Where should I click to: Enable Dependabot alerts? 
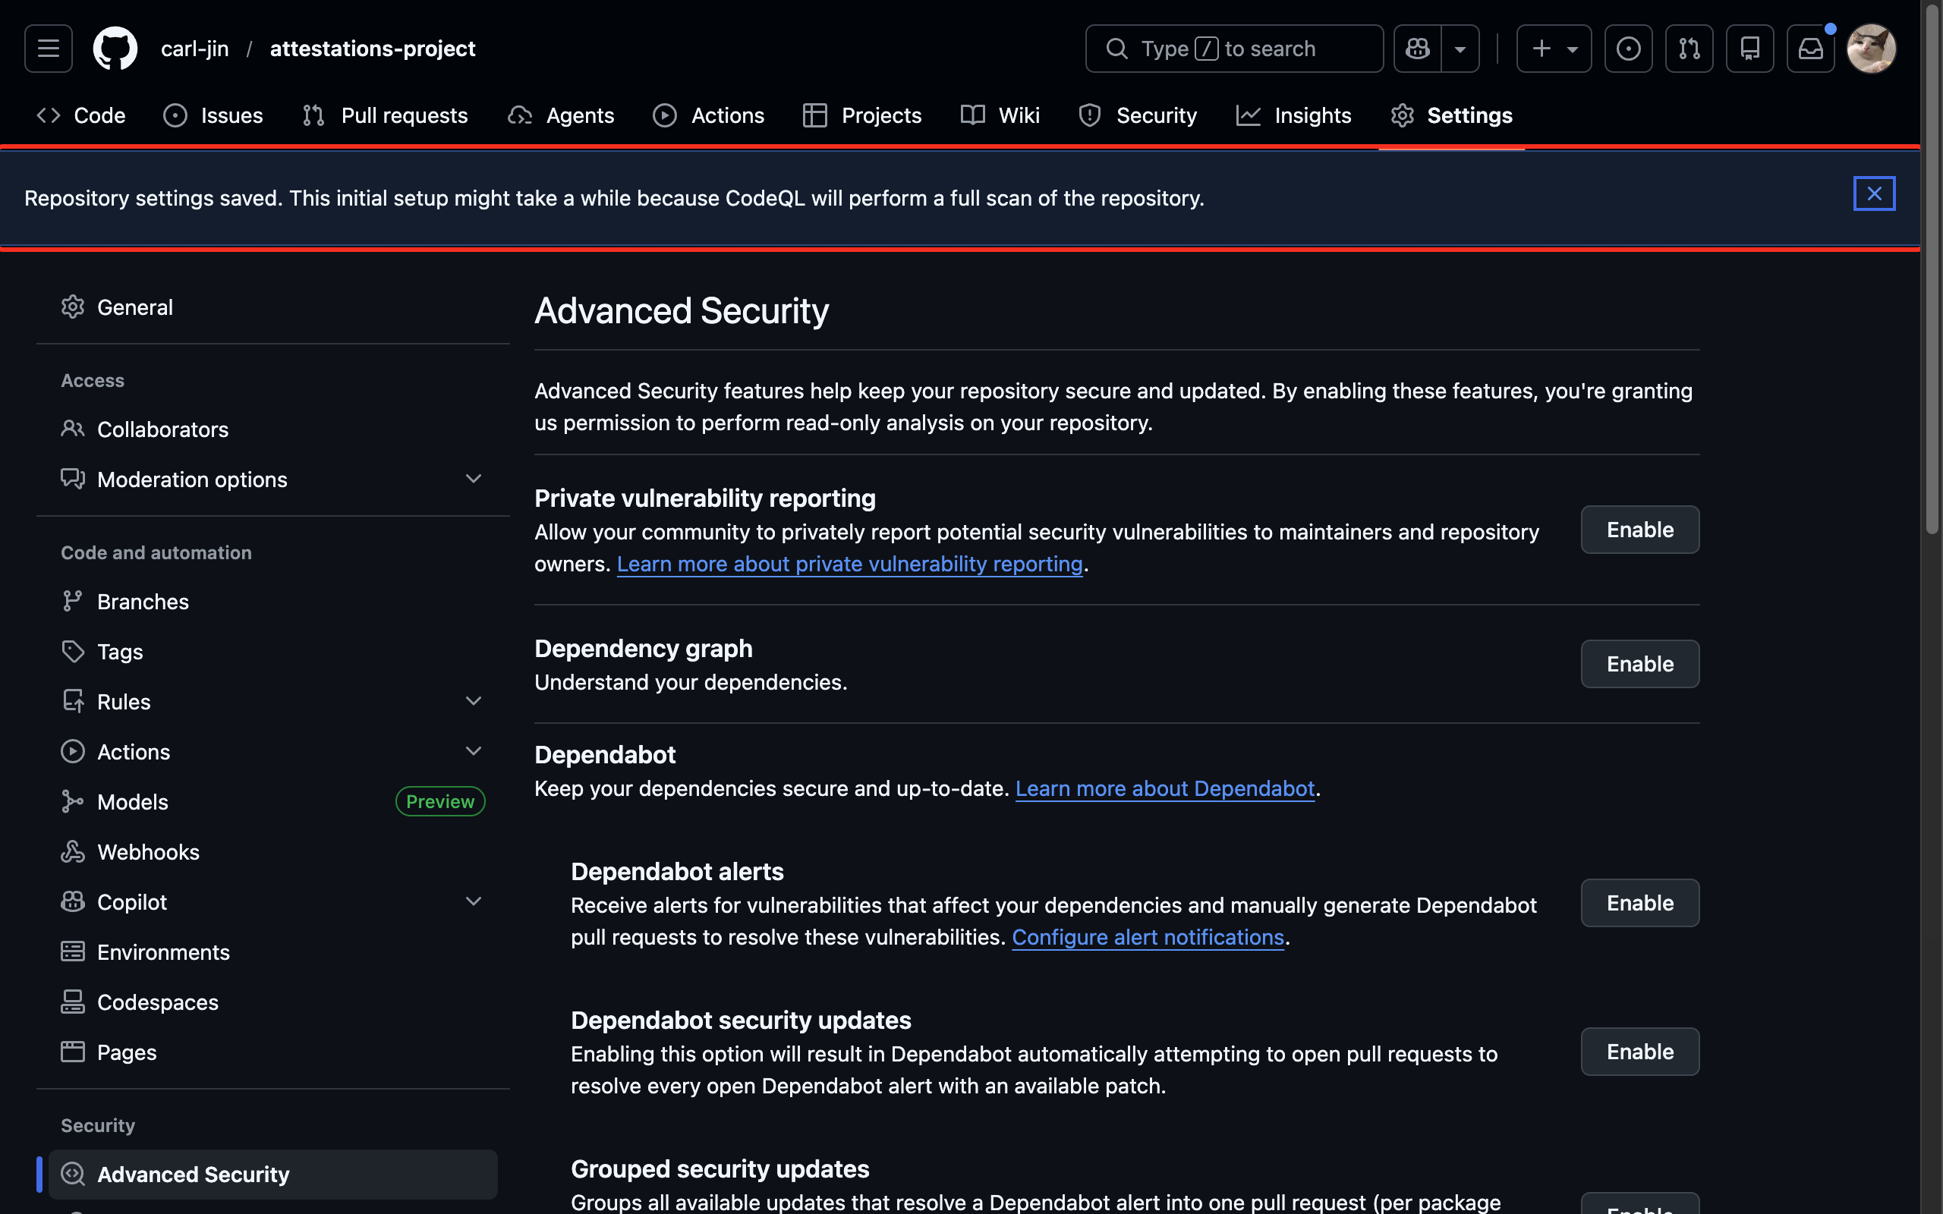[x=1639, y=903]
